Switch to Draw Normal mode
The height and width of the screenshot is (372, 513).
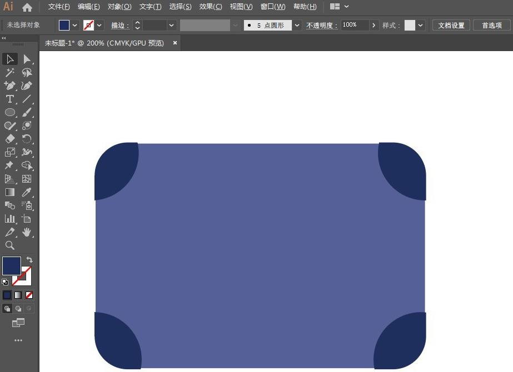[x=7, y=308]
